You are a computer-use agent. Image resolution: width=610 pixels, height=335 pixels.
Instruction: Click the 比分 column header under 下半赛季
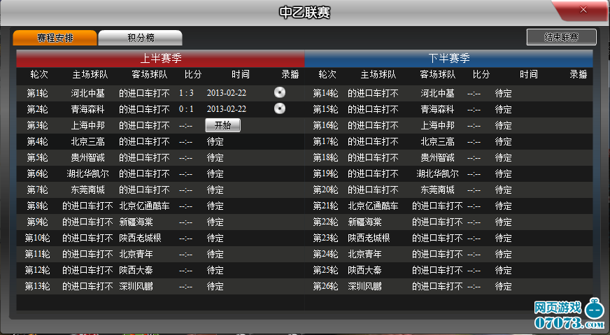click(x=481, y=74)
